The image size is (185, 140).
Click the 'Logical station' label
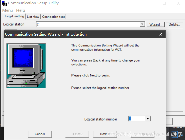click(14, 24)
